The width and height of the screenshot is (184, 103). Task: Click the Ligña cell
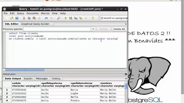[x=85, y=94]
